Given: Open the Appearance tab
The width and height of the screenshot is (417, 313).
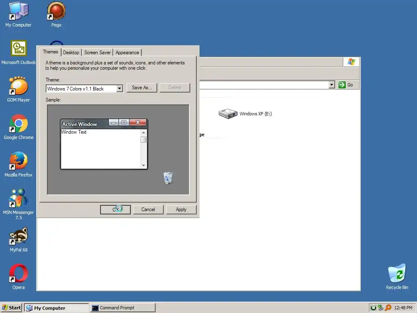Looking at the screenshot, I should [127, 53].
